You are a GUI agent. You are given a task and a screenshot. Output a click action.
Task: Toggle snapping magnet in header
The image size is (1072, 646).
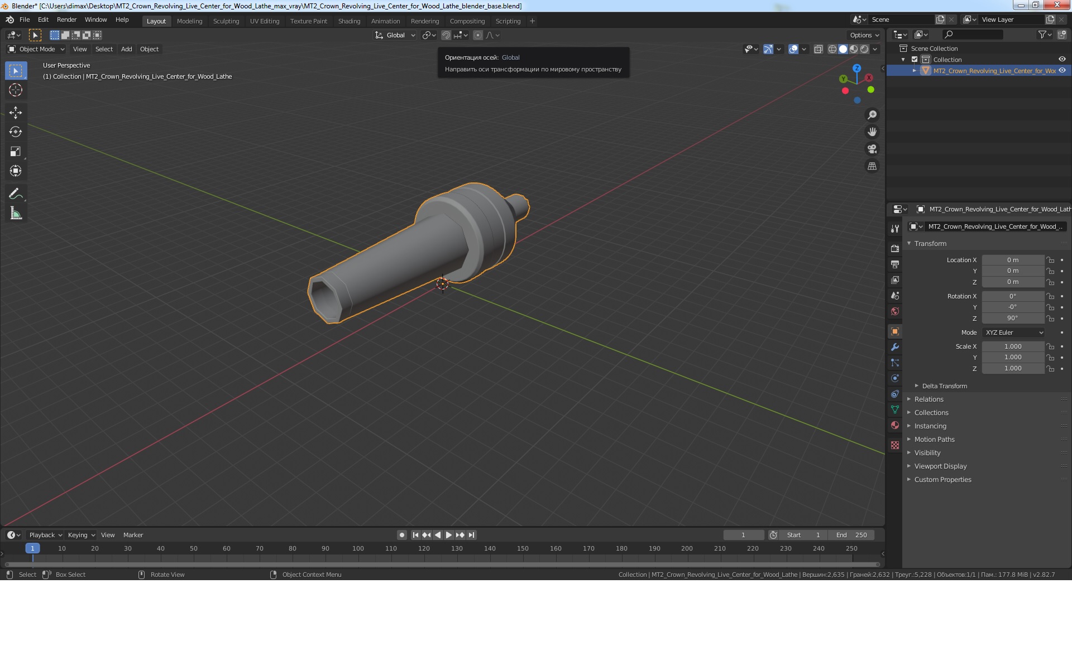446,35
